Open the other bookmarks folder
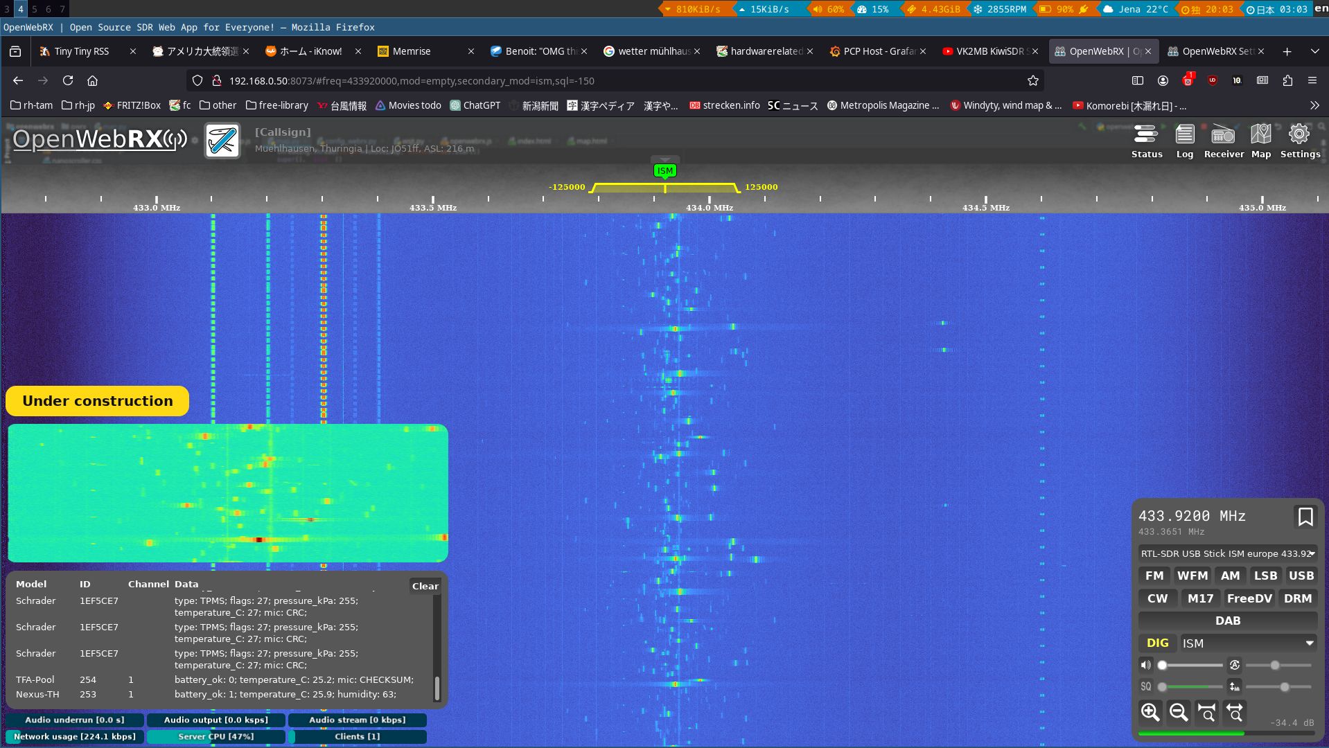This screenshot has height=748, width=1329. pyautogui.click(x=218, y=105)
